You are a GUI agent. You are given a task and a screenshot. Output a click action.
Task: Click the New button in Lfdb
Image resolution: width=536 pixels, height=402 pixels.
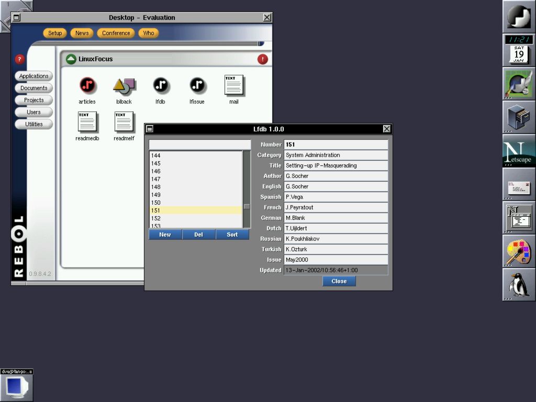pyautogui.click(x=165, y=234)
